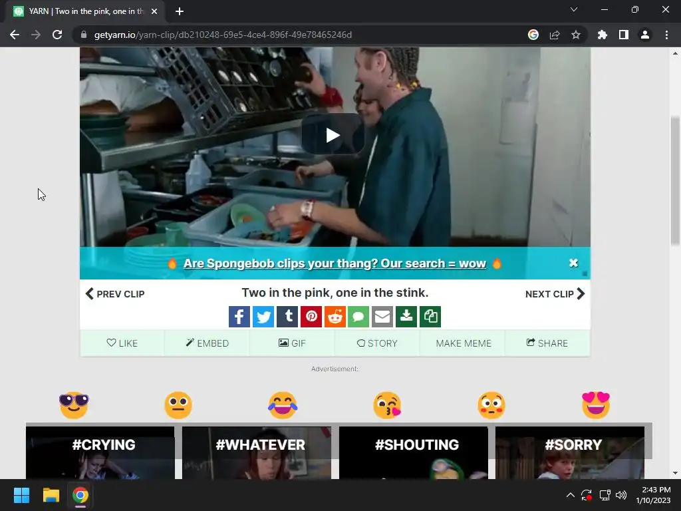Go to the next clip

point(555,293)
